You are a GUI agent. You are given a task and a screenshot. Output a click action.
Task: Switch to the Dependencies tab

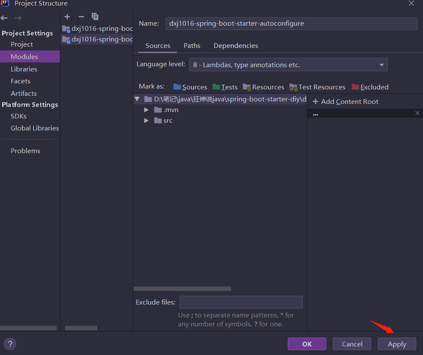point(236,46)
